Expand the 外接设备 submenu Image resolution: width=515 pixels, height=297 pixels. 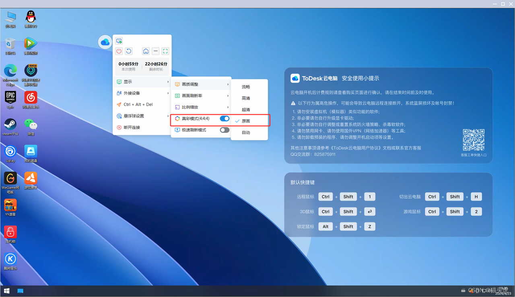coord(142,93)
